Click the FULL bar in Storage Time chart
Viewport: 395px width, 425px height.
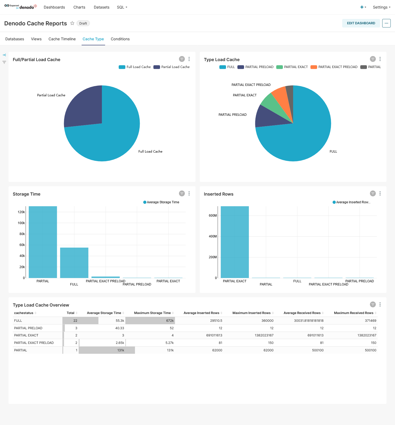(x=74, y=263)
